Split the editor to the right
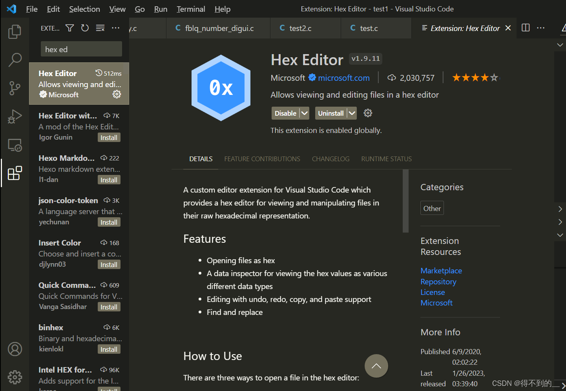Viewport: 566px width, 391px height. [526, 28]
